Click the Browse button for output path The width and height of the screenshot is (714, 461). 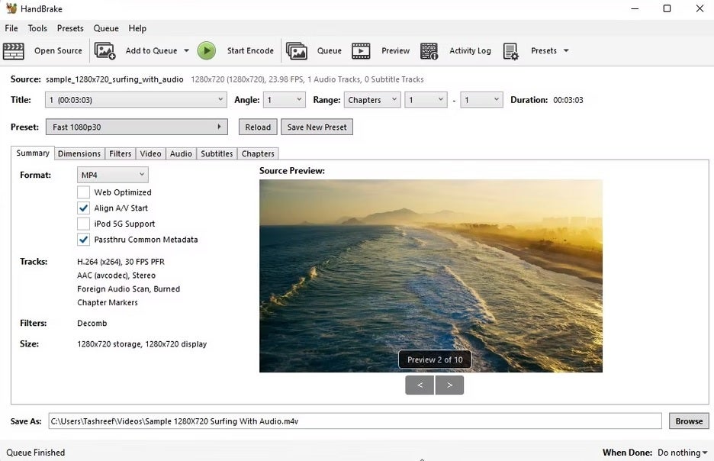coord(688,421)
